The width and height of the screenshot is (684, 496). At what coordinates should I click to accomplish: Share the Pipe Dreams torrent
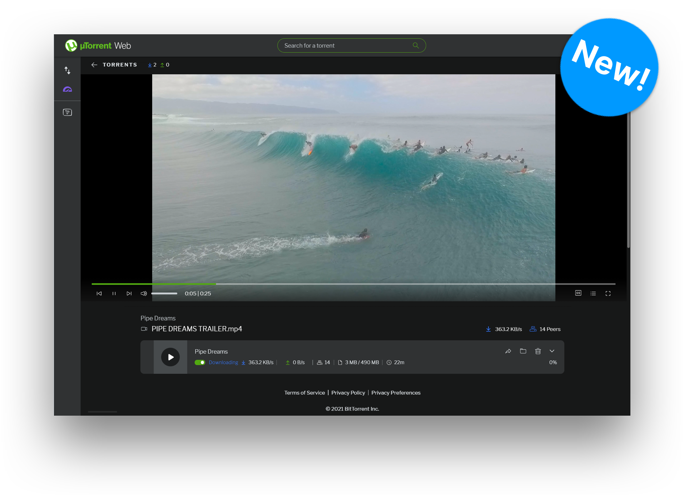click(x=508, y=351)
